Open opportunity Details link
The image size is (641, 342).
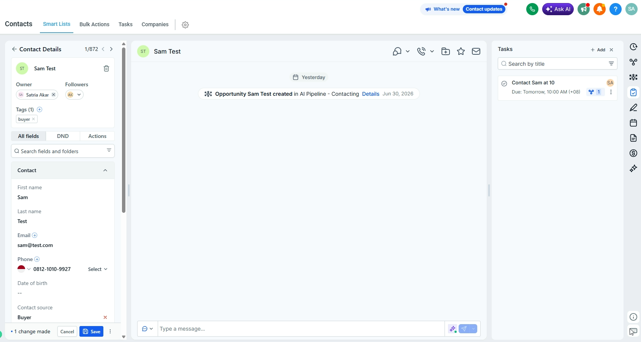(370, 94)
